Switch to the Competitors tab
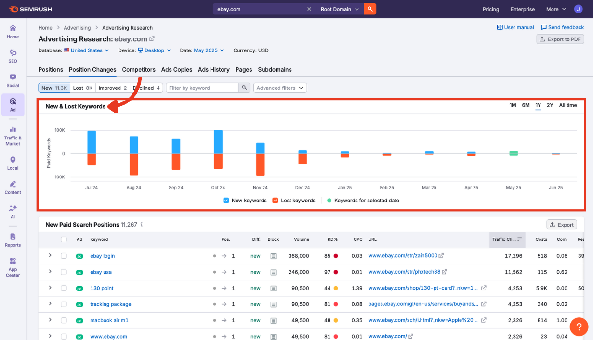 138,69
